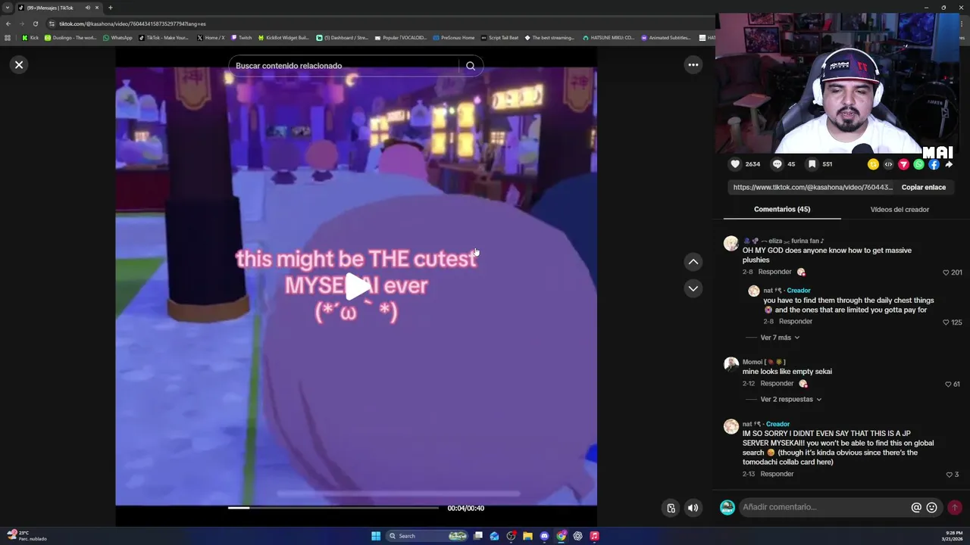Like eliza's comment showing 201 likes
970x545 pixels.
pyautogui.click(x=946, y=272)
